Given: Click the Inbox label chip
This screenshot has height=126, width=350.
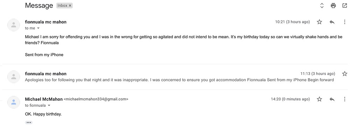Looking at the screenshot, I should click(x=63, y=6).
